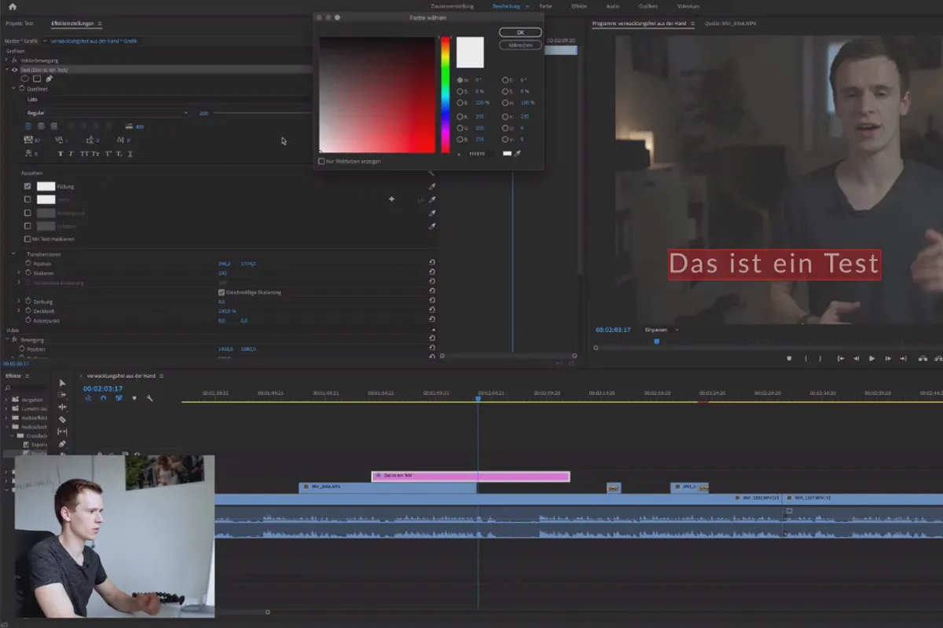Toggle visibility eye of the Text layer
This screenshot has height=628, width=943.
pyautogui.click(x=14, y=70)
